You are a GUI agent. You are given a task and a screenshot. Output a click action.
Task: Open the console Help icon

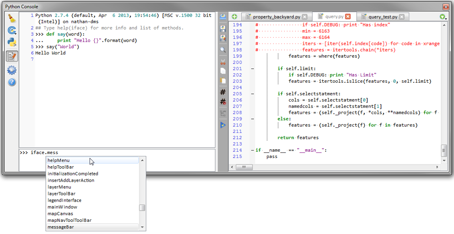coord(12,82)
